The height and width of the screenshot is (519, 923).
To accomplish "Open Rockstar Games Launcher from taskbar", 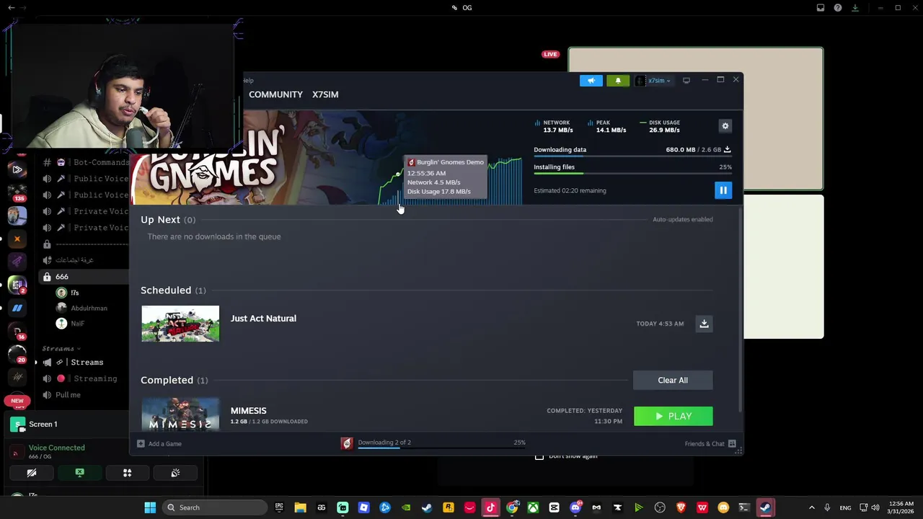I will tap(448, 507).
